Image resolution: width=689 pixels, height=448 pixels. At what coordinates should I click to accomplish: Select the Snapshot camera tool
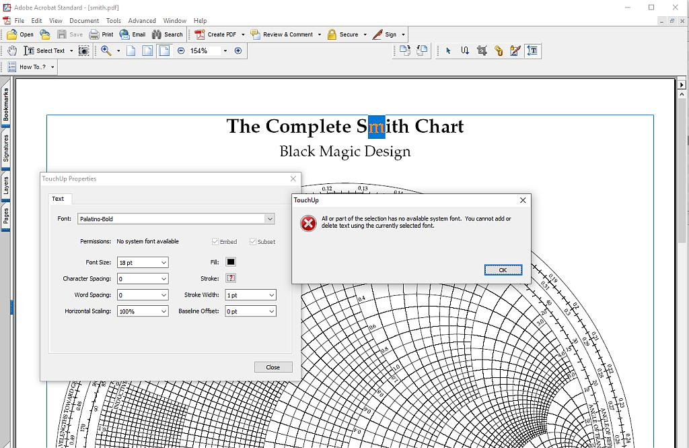click(x=83, y=51)
